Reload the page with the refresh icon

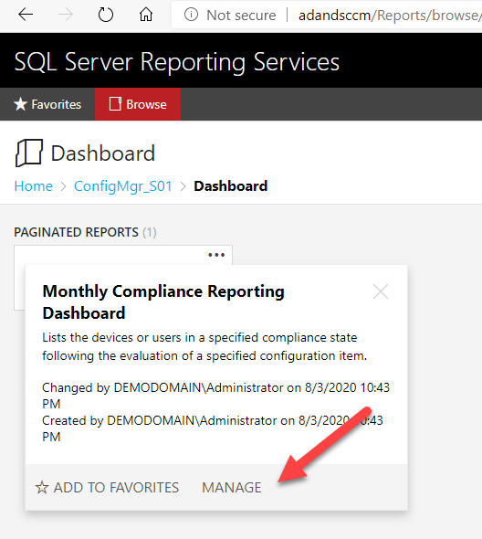pyautogui.click(x=106, y=15)
